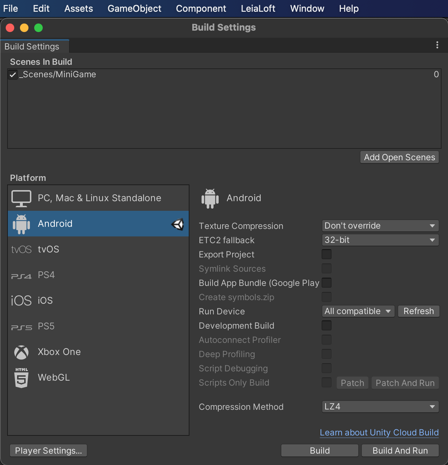
Task: Toggle the Create symbols.zip checkbox
Action: 327,297
